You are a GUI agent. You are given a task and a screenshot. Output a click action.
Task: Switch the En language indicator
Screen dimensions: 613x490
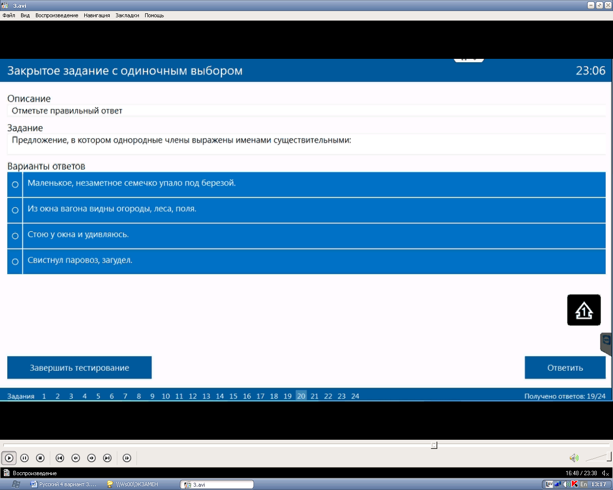pos(584,484)
